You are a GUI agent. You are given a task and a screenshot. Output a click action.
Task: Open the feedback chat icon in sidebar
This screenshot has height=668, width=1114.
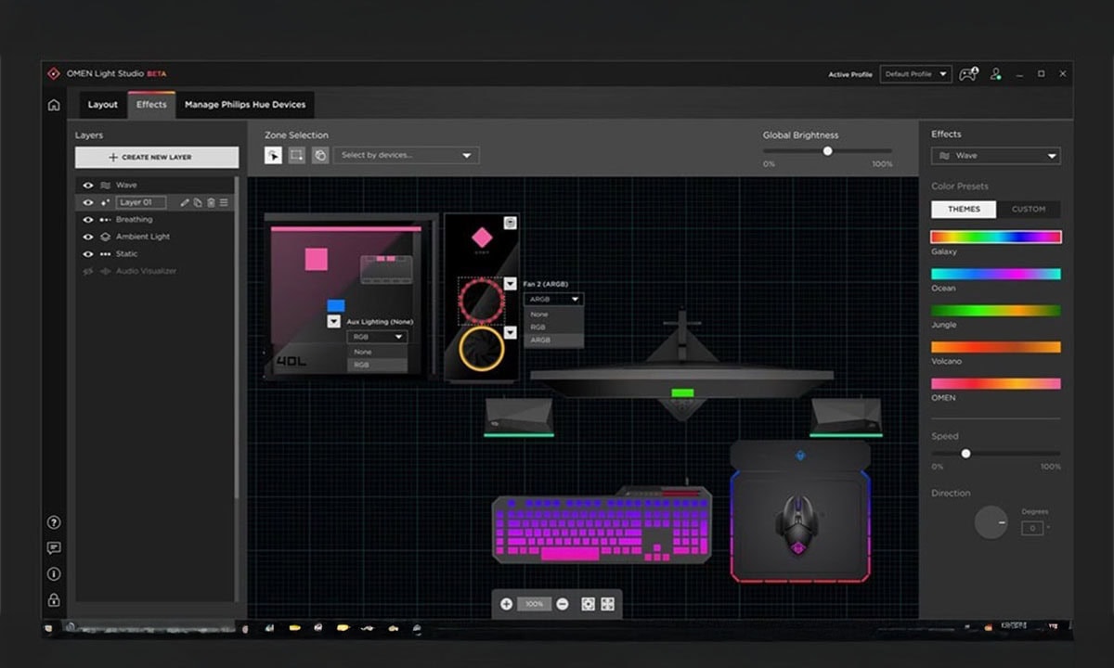(x=54, y=548)
